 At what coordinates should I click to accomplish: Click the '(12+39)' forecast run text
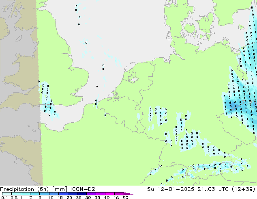[243, 189]
